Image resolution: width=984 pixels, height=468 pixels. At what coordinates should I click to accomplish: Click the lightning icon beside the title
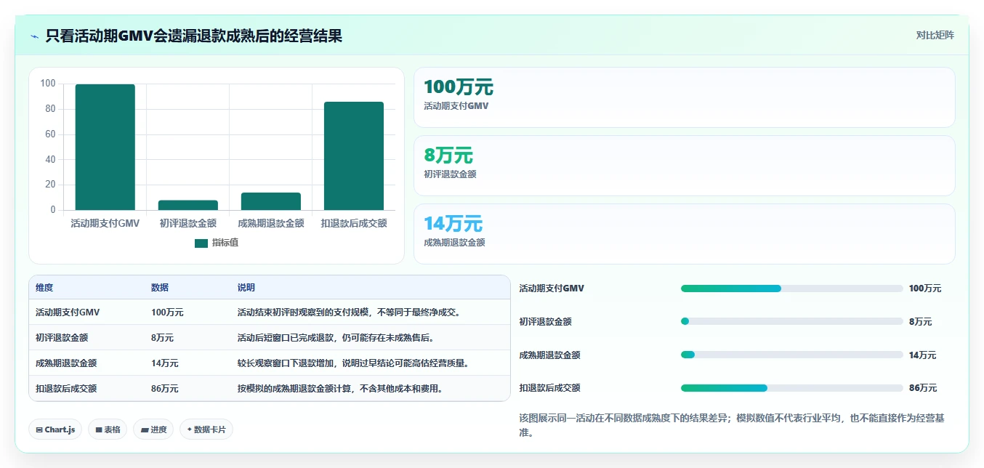pyautogui.click(x=34, y=36)
